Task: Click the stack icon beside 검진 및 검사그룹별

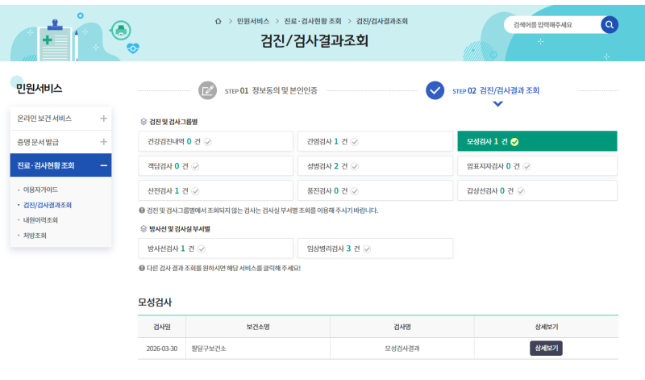Action: point(144,122)
